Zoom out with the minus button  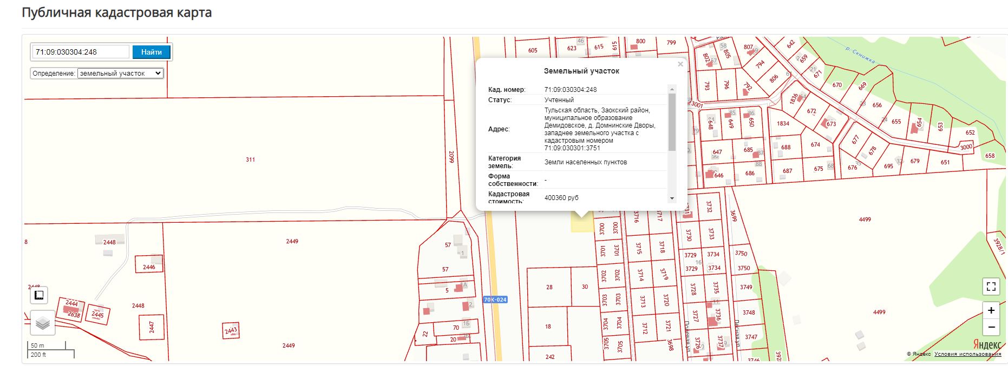pyautogui.click(x=991, y=327)
